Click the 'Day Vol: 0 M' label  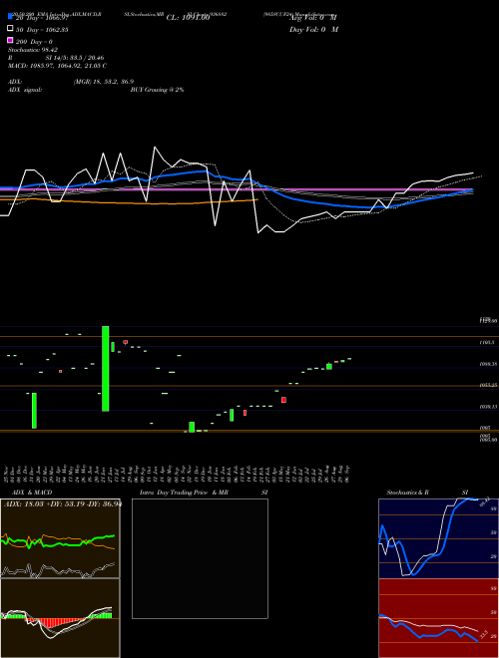click(313, 30)
